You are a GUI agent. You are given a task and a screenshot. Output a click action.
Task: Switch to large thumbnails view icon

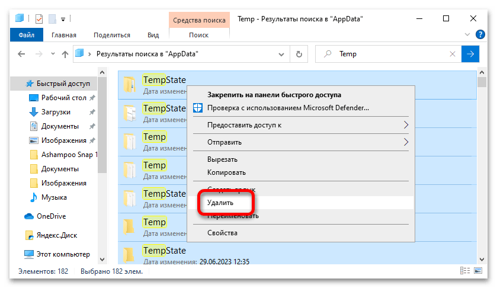[x=478, y=271]
